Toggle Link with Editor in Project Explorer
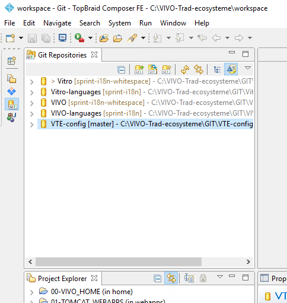 coord(171,278)
